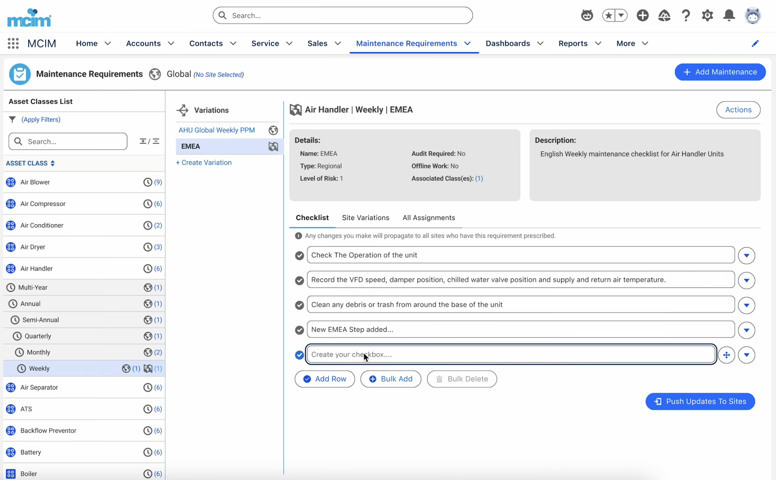Click the globe icon on the Weekly row
The width and height of the screenshot is (776, 480).
point(126,368)
